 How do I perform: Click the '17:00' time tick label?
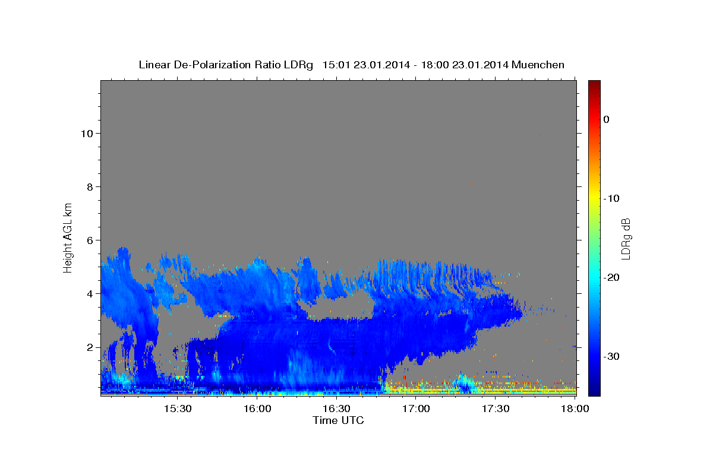pos(416,409)
